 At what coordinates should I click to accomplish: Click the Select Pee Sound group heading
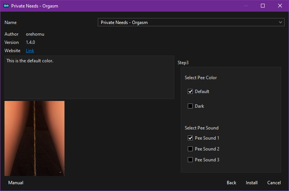tap(201, 128)
